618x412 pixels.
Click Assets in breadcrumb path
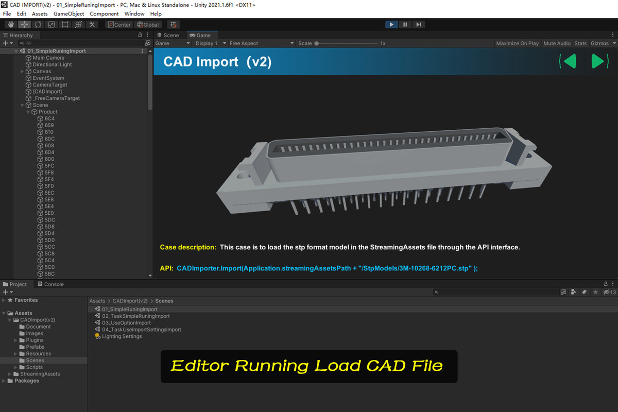tap(97, 301)
